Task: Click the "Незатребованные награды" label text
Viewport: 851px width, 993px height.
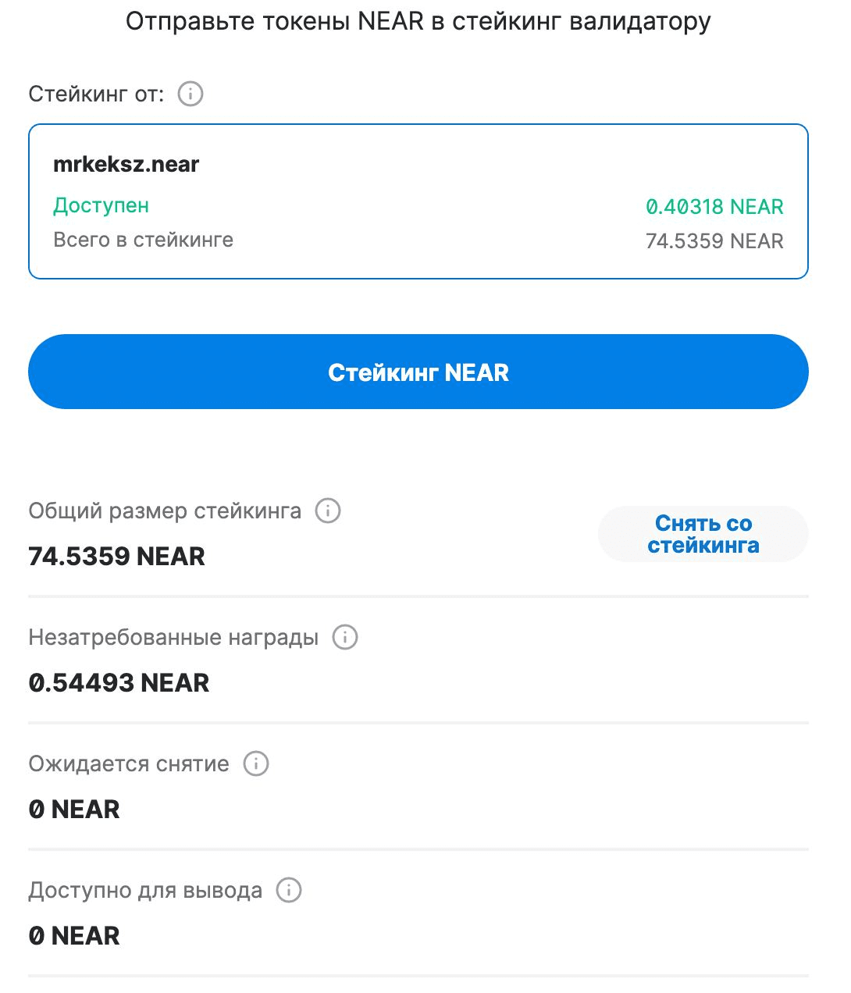Action: 173,638
